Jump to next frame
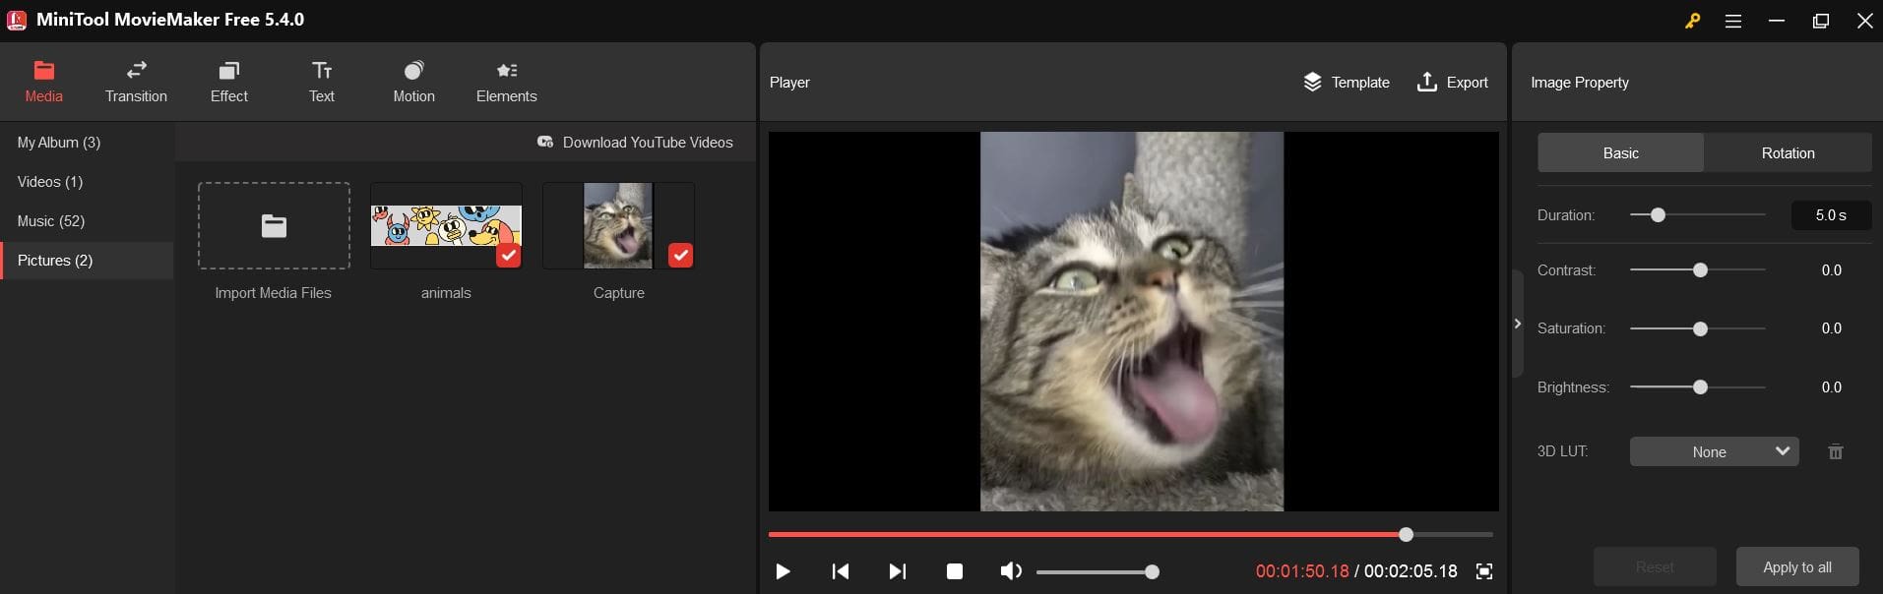The height and width of the screenshot is (594, 1883). coord(897,571)
